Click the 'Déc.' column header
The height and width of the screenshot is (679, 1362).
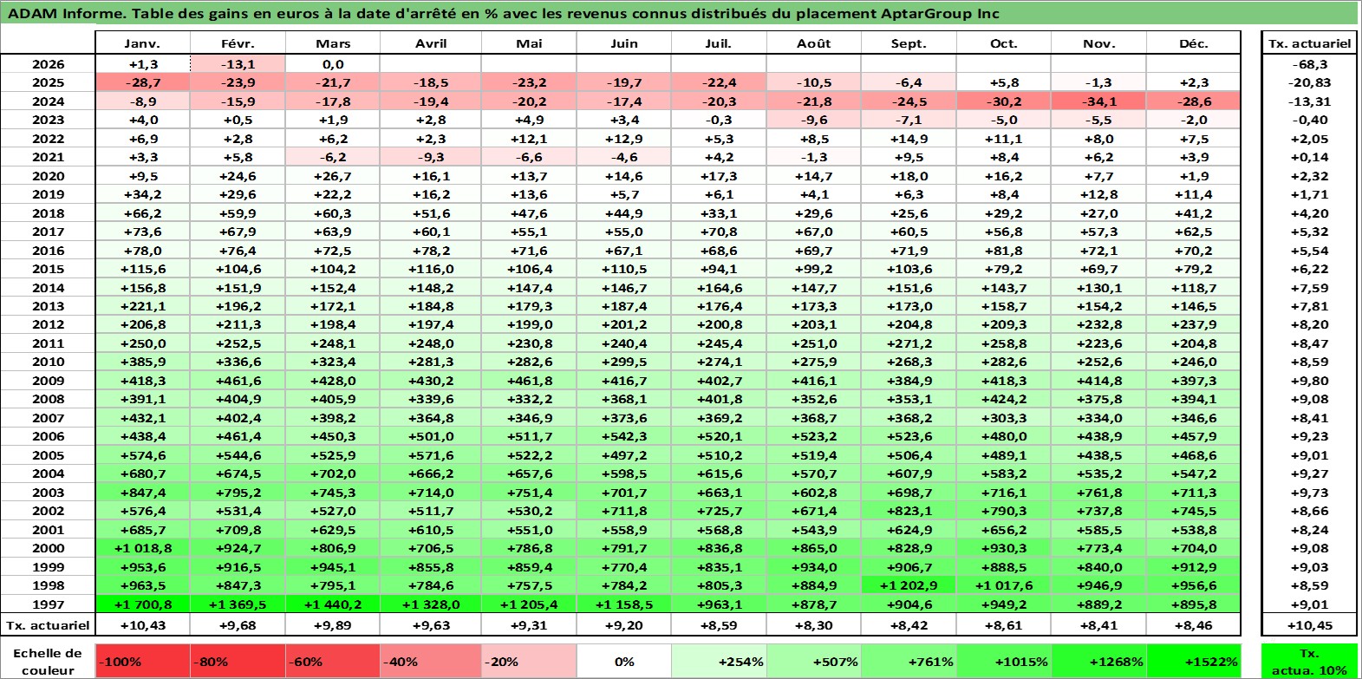pyautogui.click(x=1193, y=43)
